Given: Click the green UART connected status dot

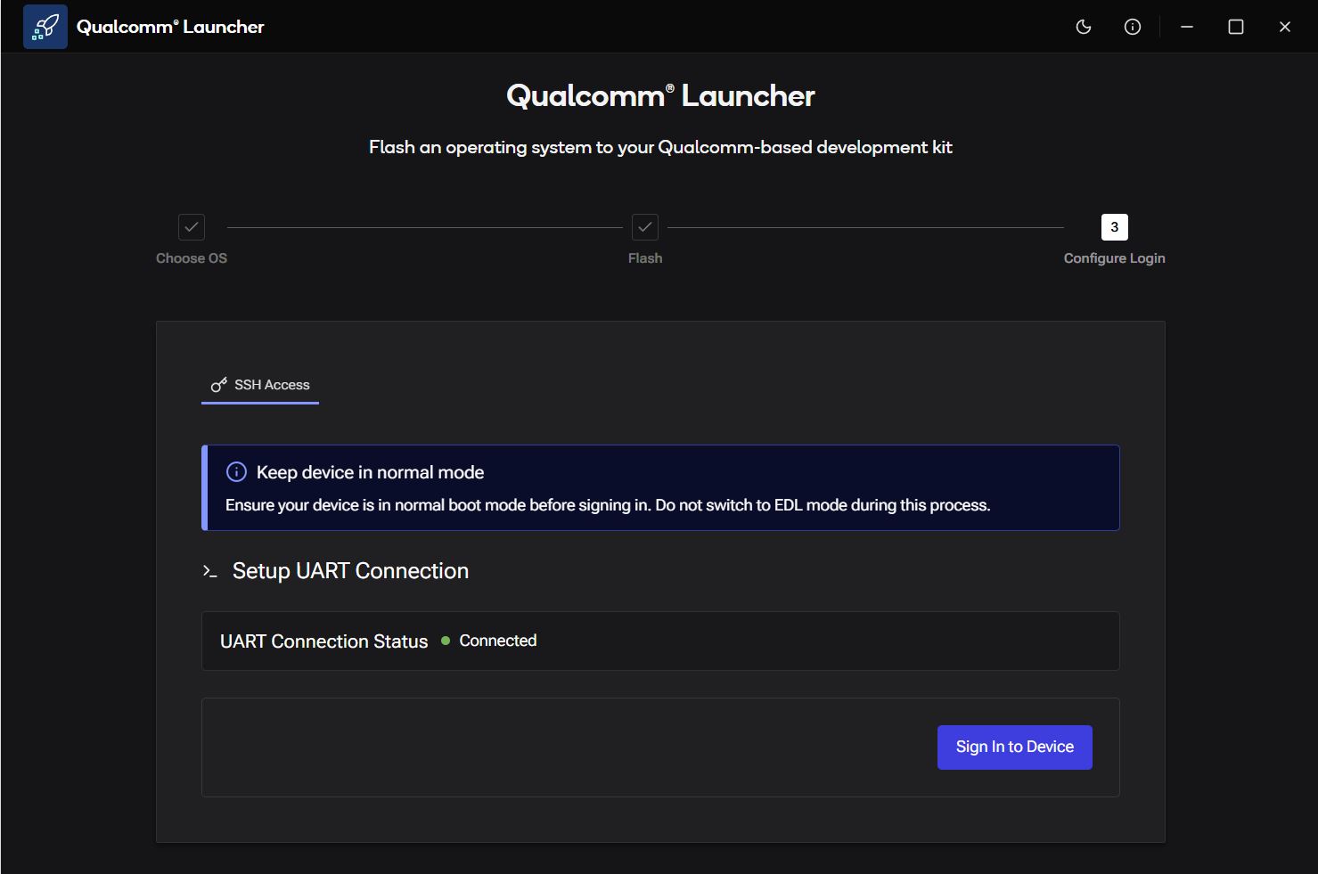Looking at the screenshot, I should [x=446, y=641].
